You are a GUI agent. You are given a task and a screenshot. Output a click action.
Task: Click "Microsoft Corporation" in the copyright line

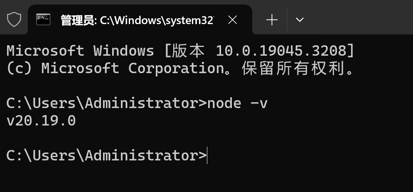point(133,68)
